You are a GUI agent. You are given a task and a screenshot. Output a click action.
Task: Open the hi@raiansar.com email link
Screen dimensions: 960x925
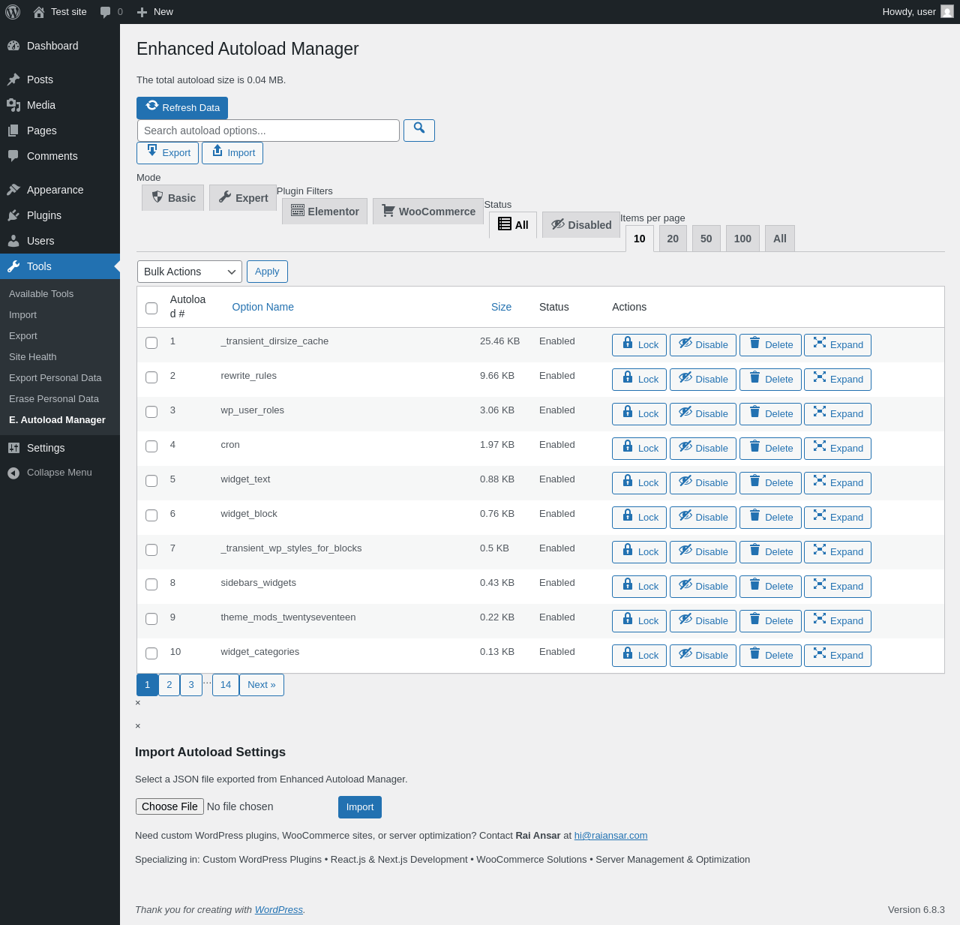610,836
